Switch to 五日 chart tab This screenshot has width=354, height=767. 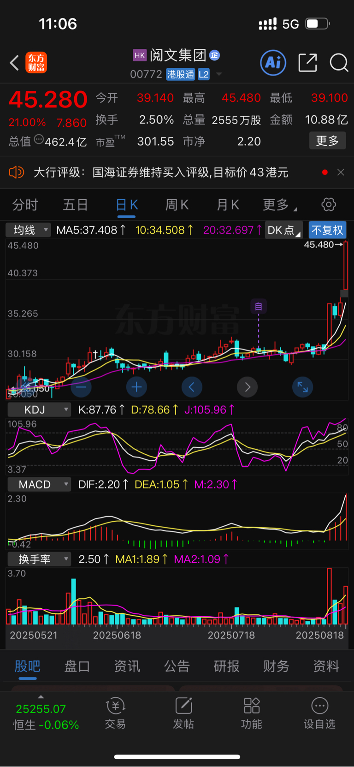point(75,205)
